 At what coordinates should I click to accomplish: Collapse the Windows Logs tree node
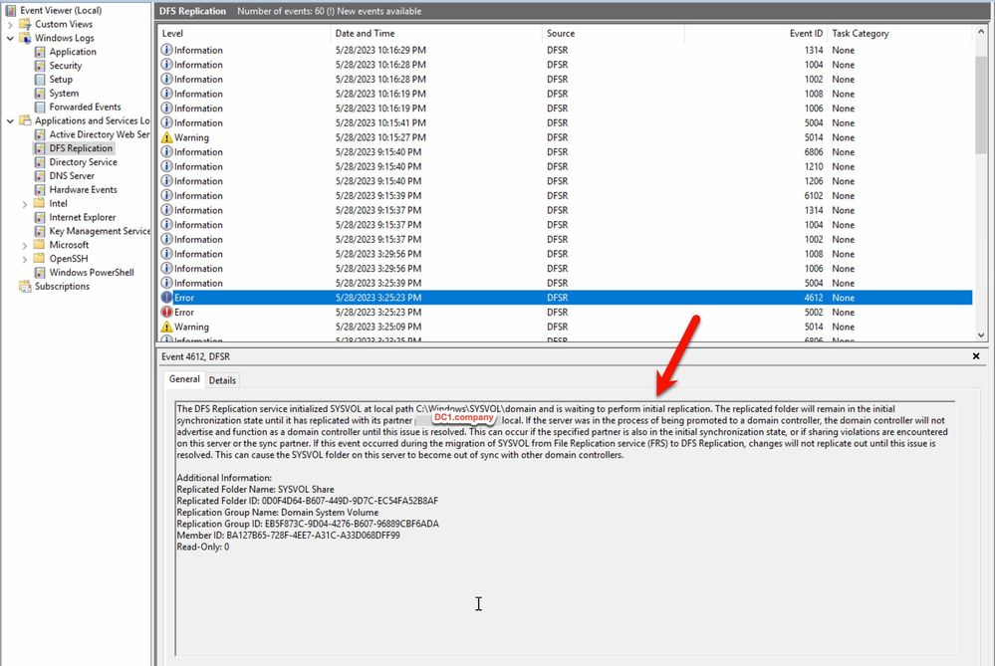pos(10,38)
